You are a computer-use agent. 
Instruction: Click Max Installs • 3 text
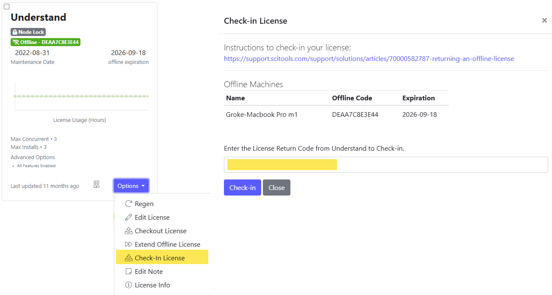[x=29, y=147]
